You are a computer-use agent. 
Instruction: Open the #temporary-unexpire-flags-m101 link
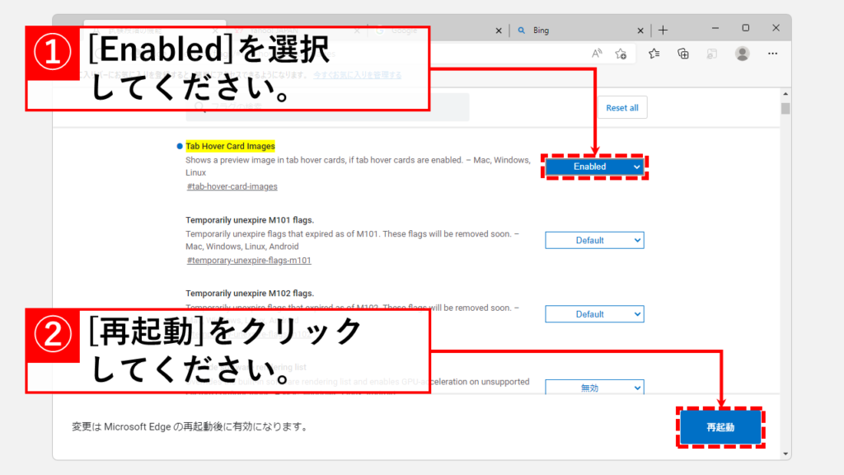(249, 260)
